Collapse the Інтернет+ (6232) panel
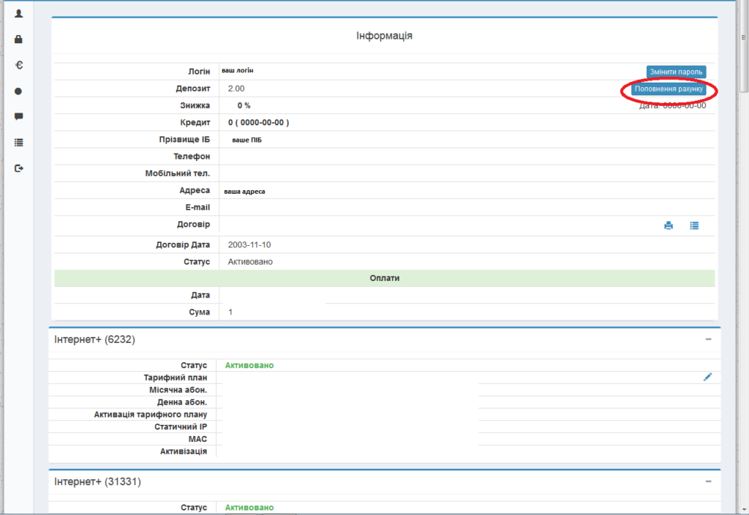Screen dimensions: 749x515 (x=708, y=339)
